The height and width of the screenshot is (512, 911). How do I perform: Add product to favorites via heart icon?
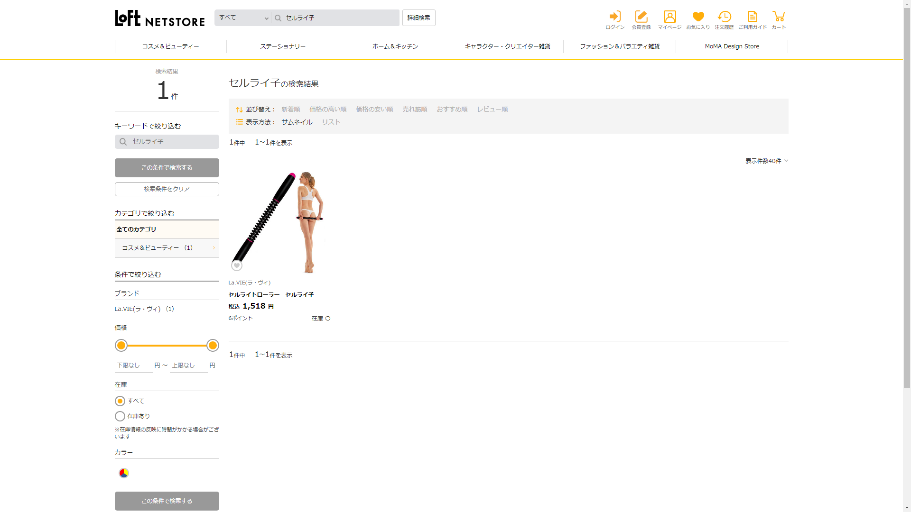pos(237,265)
